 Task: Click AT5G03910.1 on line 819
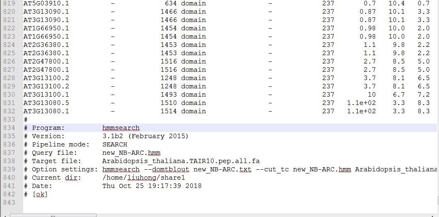46,3
